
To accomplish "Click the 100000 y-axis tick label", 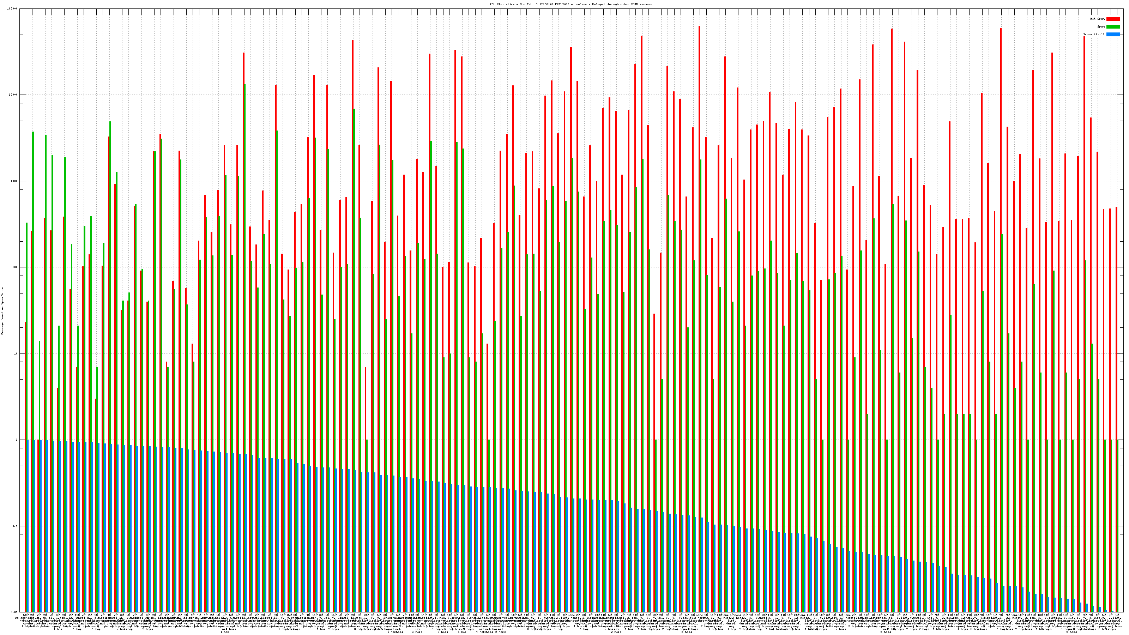I will pyautogui.click(x=13, y=9).
